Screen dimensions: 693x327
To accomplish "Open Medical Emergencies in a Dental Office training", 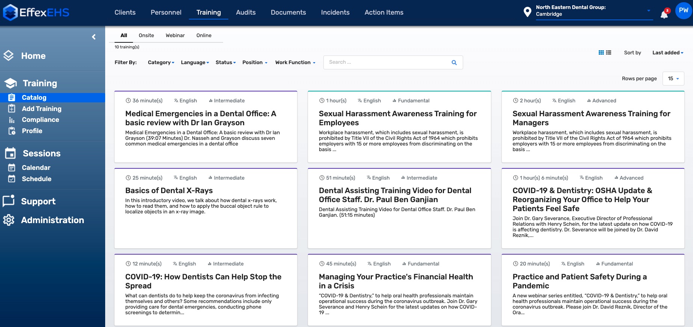I will click(x=206, y=127).
